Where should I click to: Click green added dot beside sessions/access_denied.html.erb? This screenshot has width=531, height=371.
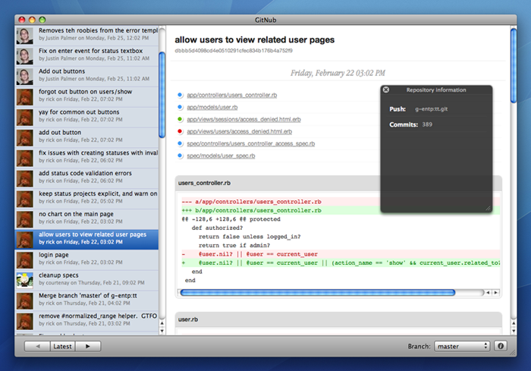(x=180, y=119)
